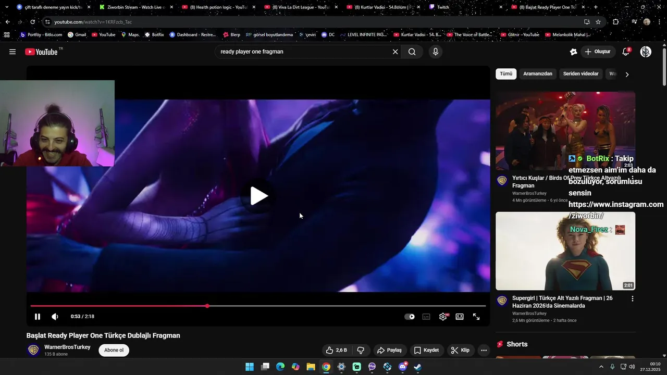The image size is (667, 375).
Task: Save the video with Kaydet
Action: [426, 350]
